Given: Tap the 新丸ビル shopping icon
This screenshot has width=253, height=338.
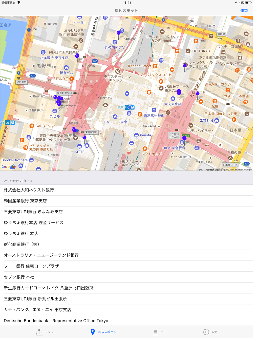Looking at the screenshot, I should pyautogui.click(x=66, y=68).
